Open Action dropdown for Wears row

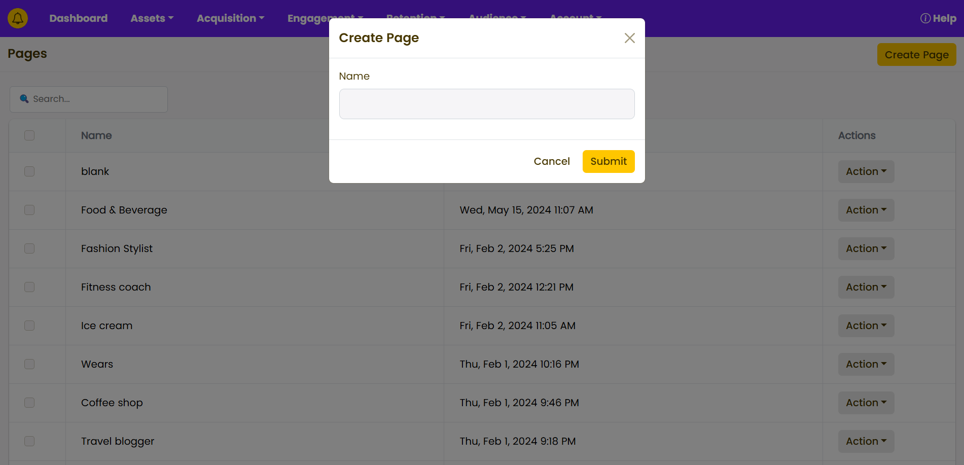click(x=866, y=364)
